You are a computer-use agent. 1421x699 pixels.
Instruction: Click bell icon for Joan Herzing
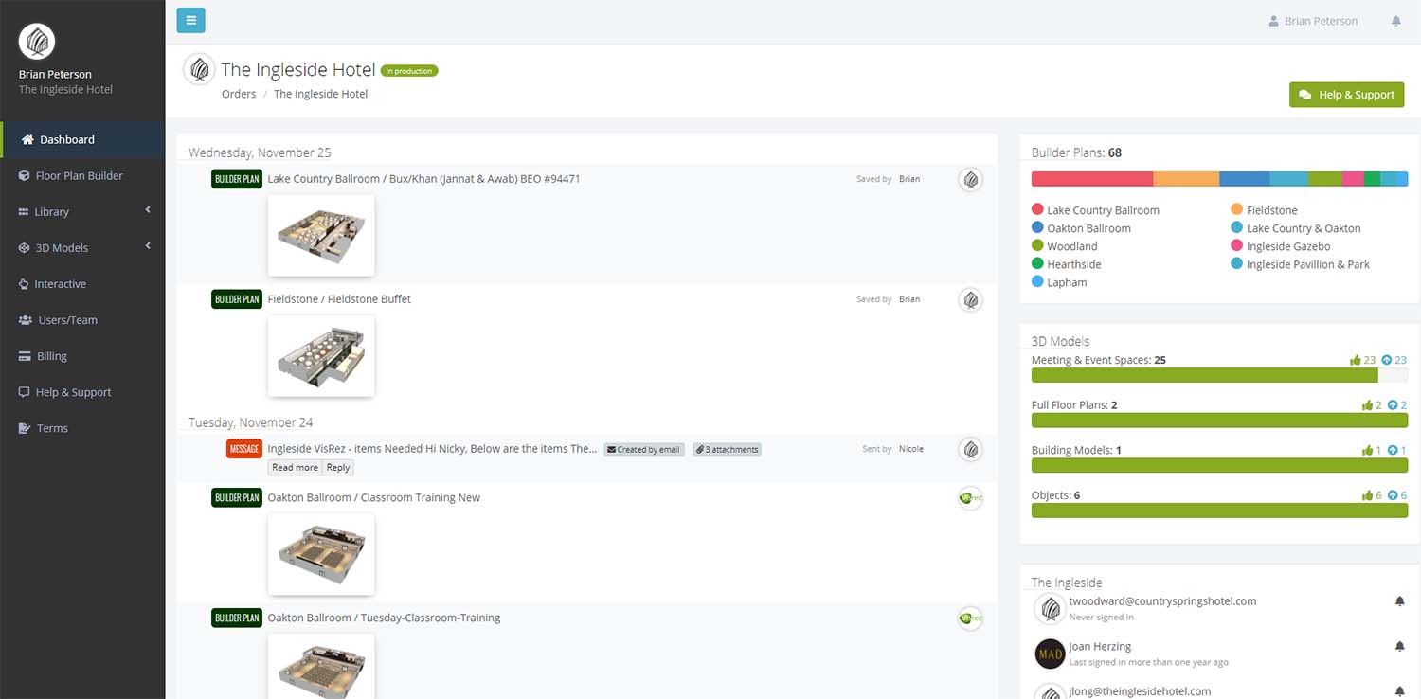(x=1399, y=646)
